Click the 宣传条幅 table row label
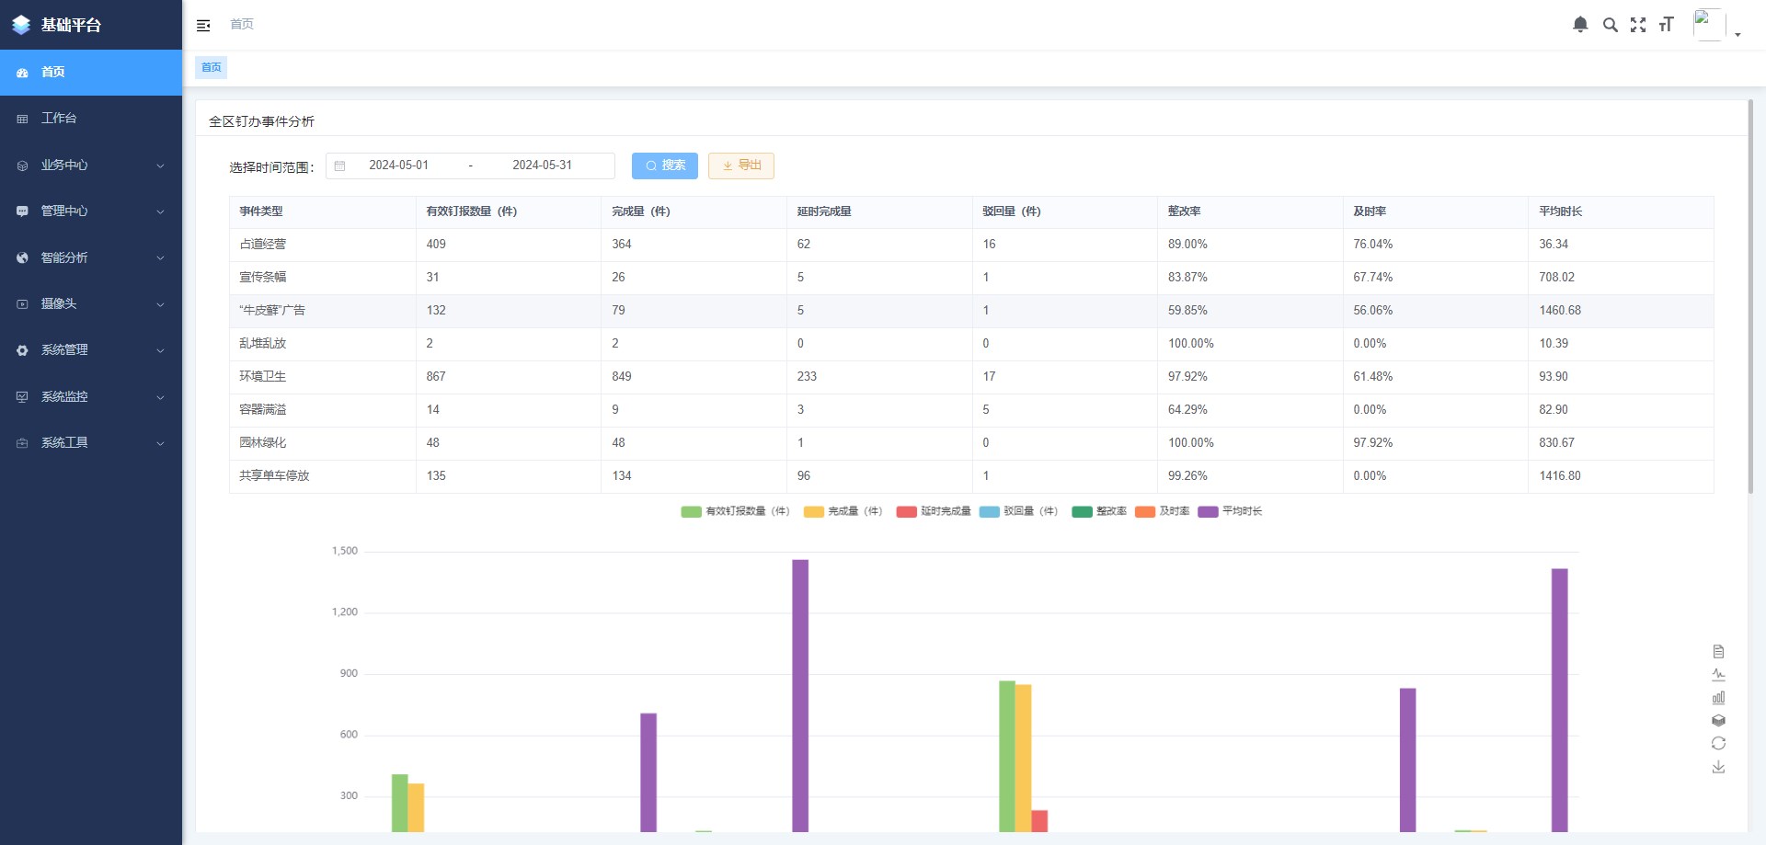 (x=262, y=278)
